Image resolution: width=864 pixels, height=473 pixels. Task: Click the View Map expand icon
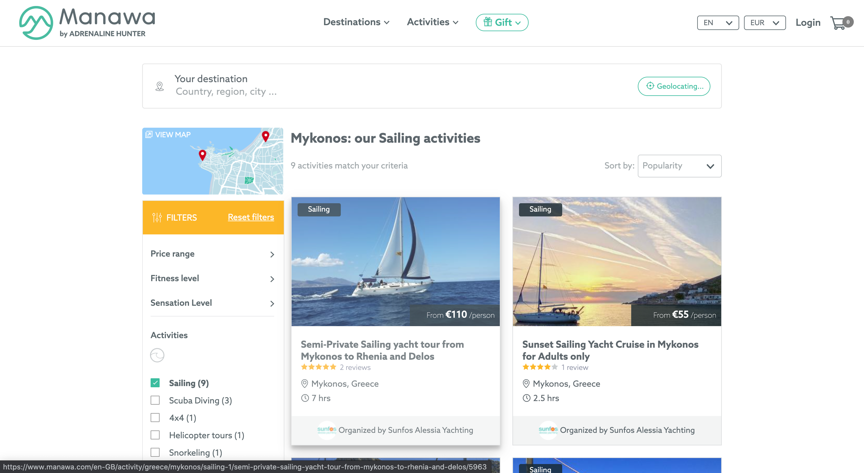148,134
